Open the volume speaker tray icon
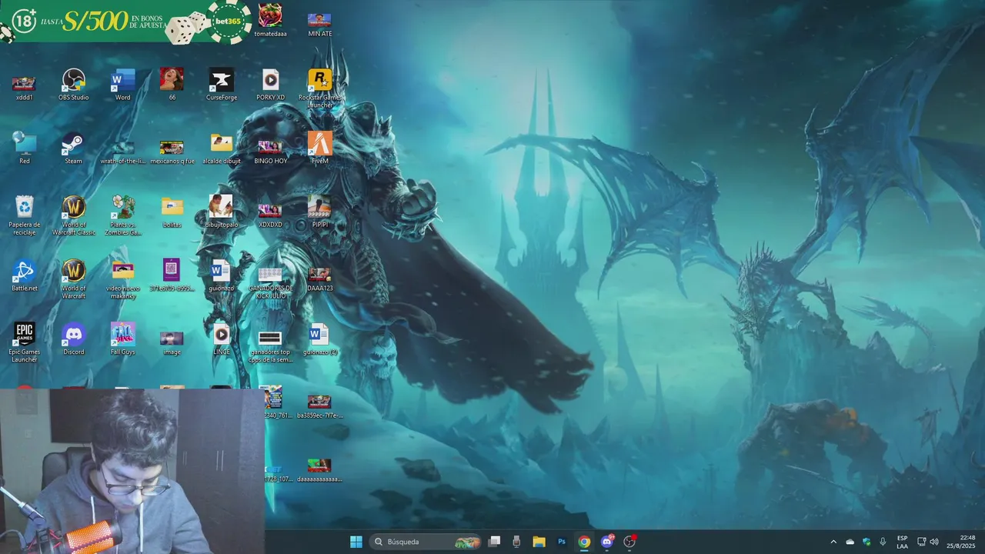985x554 pixels. (x=934, y=542)
